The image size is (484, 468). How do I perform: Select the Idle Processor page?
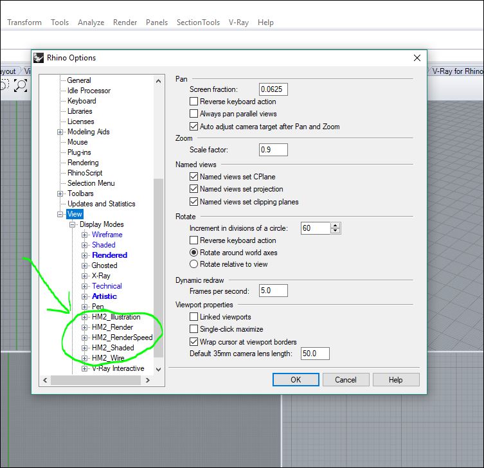tap(89, 91)
